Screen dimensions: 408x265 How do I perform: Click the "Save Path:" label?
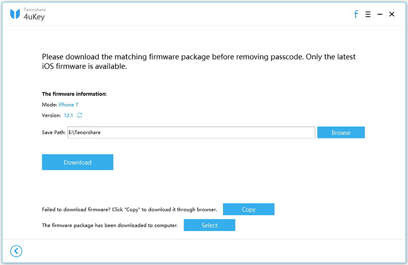click(x=53, y=132)
